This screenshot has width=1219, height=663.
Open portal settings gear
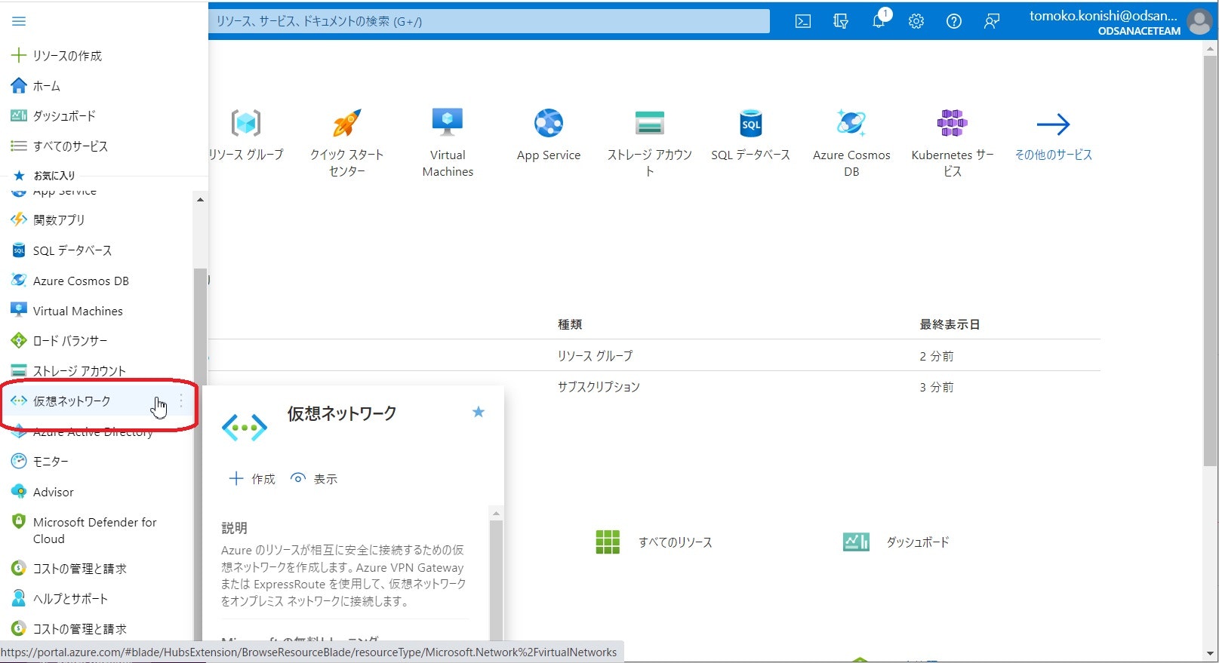click(x=916, y=21)
